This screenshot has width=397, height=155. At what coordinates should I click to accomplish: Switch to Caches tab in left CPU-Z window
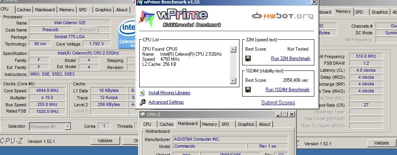pos(23,10)
